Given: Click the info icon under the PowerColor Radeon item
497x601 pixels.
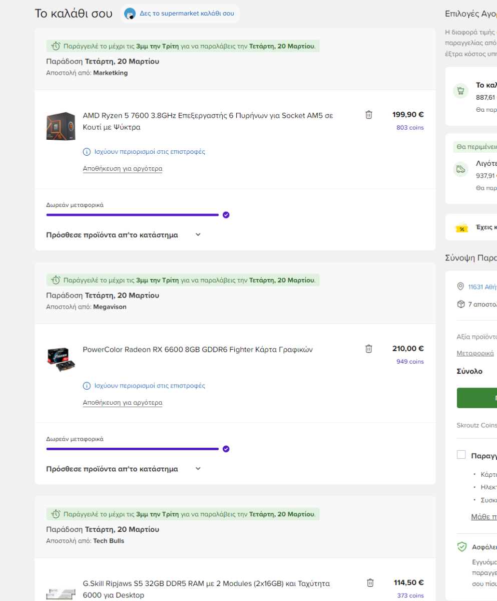Looking at the screenshot, I should coord(87,386).
